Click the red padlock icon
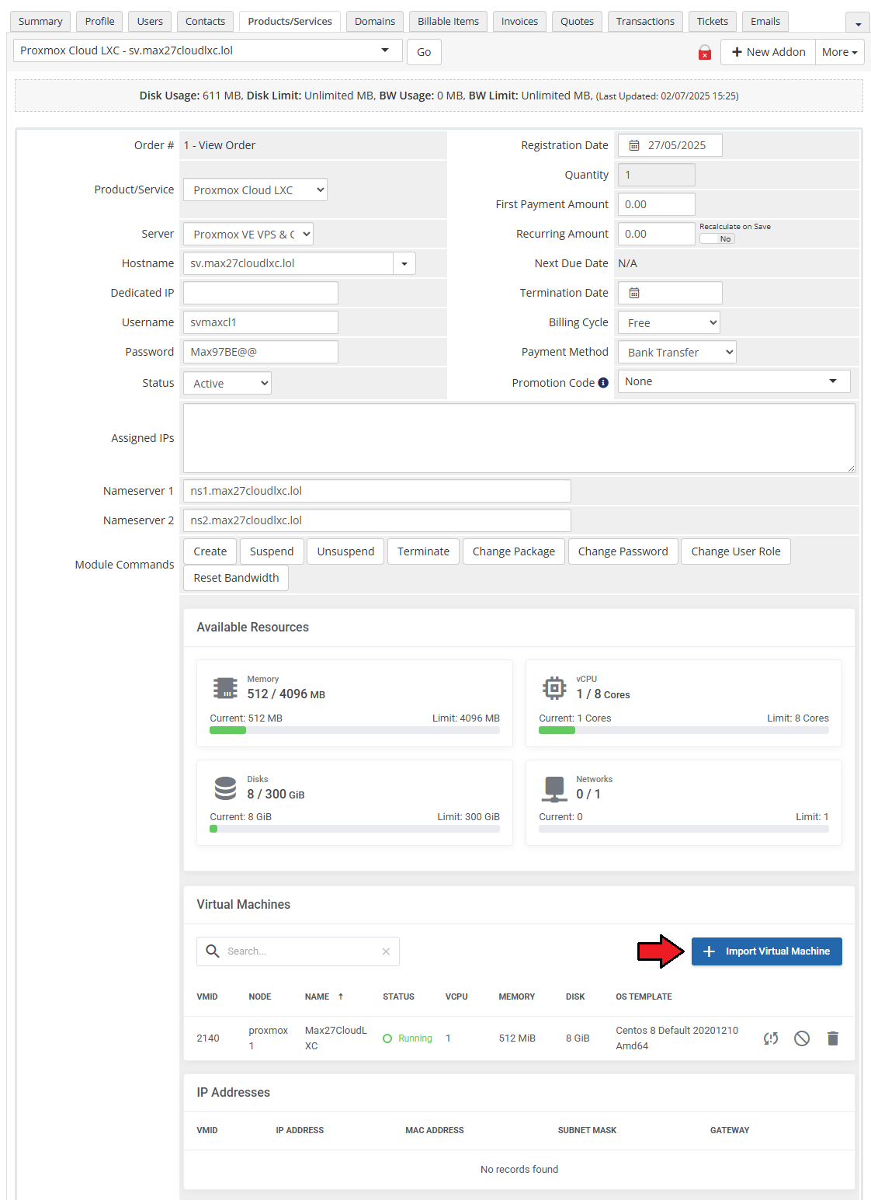Screen dimensions: 871x1200 705,52
